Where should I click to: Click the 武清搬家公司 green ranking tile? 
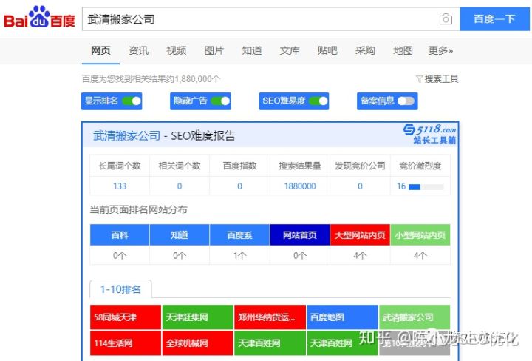point(415,317)
